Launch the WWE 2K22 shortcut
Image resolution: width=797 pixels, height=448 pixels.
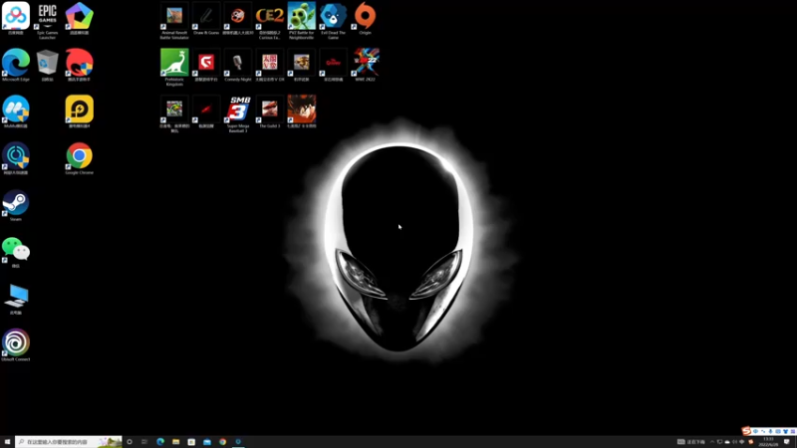(365, 65)
